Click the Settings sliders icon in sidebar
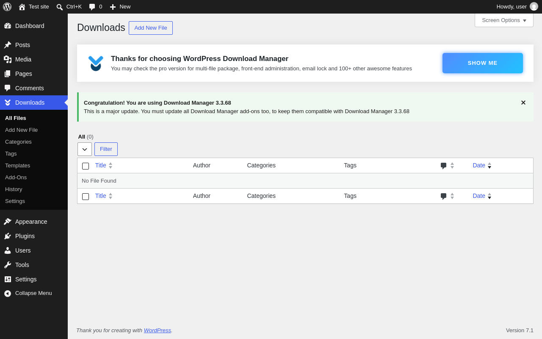542x339 pixels. 8,279
